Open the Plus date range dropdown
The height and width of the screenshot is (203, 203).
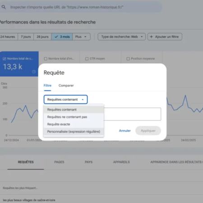(81, 37)
